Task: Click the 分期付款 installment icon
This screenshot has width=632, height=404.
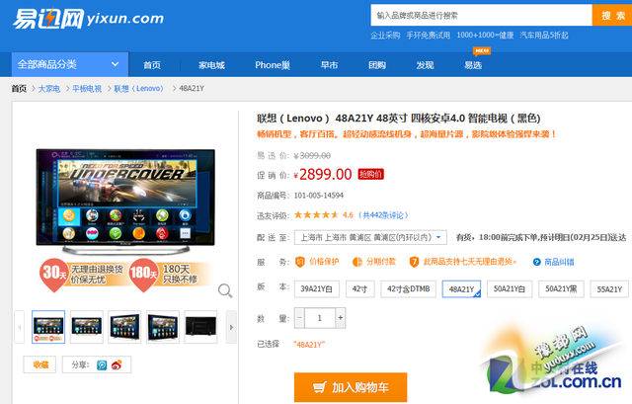Action: (x=357, y=262)
